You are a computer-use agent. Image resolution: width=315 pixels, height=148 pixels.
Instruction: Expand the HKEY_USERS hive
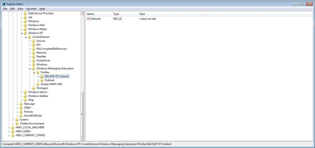tap(9, 131)
